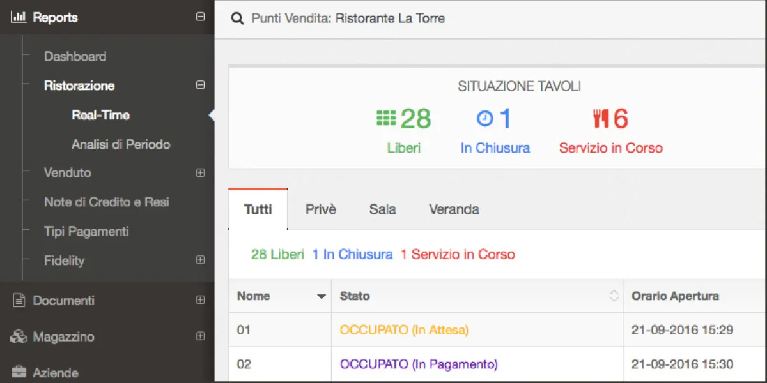
Task: Click the Aziende briefcase icon
Action: [x=19, y=372]
